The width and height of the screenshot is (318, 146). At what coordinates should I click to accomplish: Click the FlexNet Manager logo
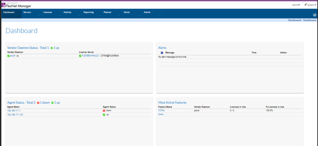[17, 5]
